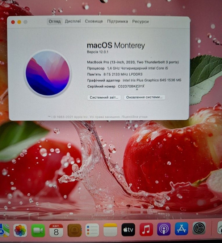Click the 8 ГБ 2133 MHz LPDDR3 memory value

pyautogui.click(x=123, y=74)
